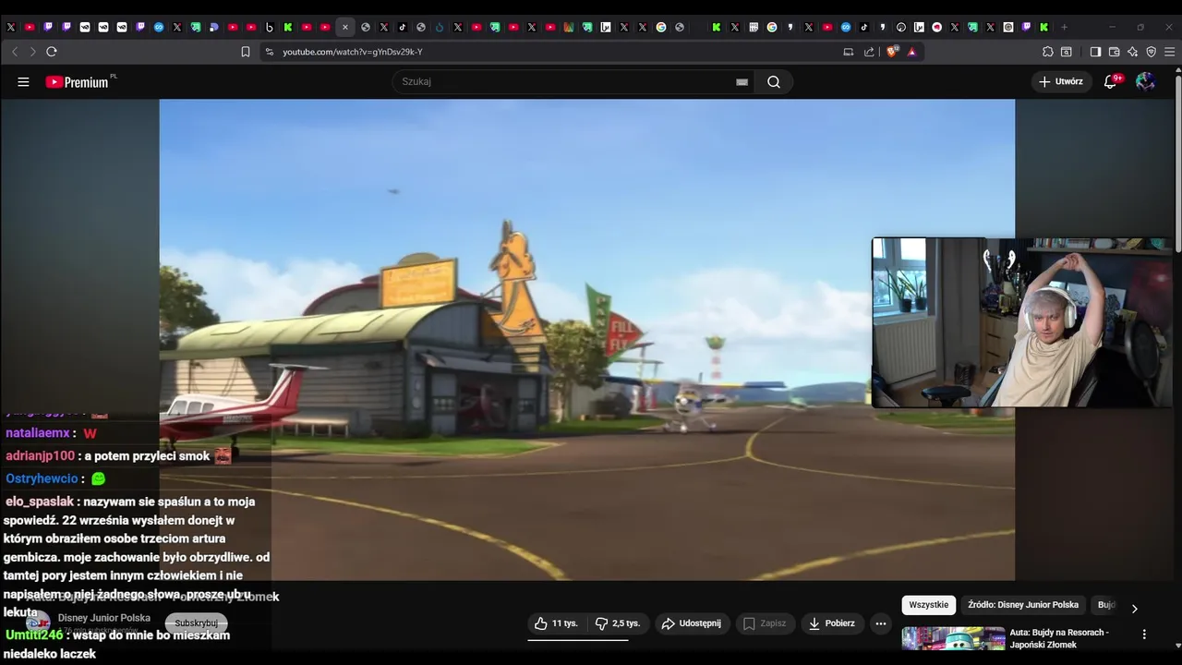Image resolution: width=1182 pixels, height=665 pixels.
Task: Open the Disney Junior Polska channel link
Action: coord(104,618)
